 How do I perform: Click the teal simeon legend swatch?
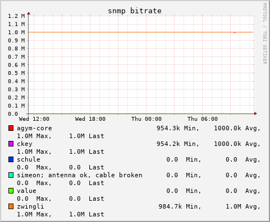[11, 175]
